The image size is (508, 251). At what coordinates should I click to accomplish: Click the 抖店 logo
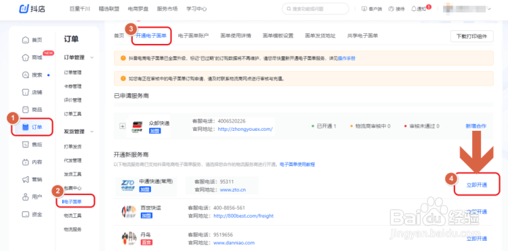pyautogui.click(x=33, y=9)
